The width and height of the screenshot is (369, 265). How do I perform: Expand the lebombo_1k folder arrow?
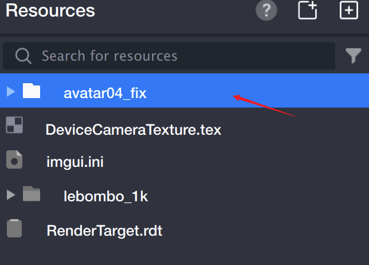(x=10, y=194)
